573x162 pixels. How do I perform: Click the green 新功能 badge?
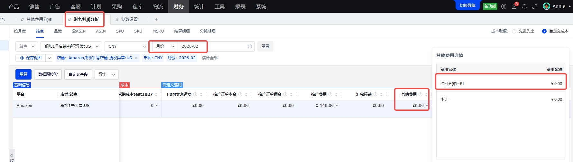490,6
